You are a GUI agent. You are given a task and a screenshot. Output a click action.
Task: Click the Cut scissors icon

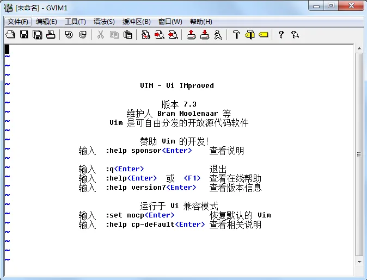(100, 35)
